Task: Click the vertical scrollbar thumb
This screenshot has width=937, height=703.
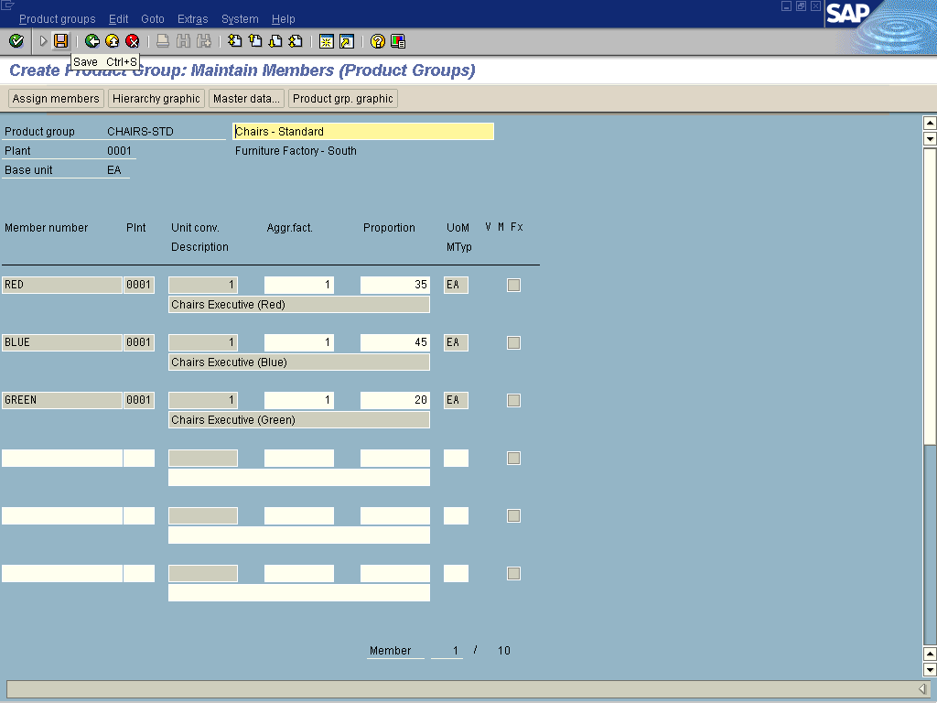Action: 930,297
